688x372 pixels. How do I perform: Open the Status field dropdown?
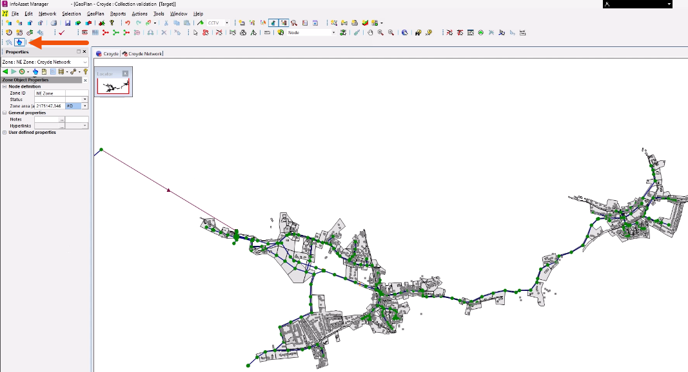click(84, 100)
